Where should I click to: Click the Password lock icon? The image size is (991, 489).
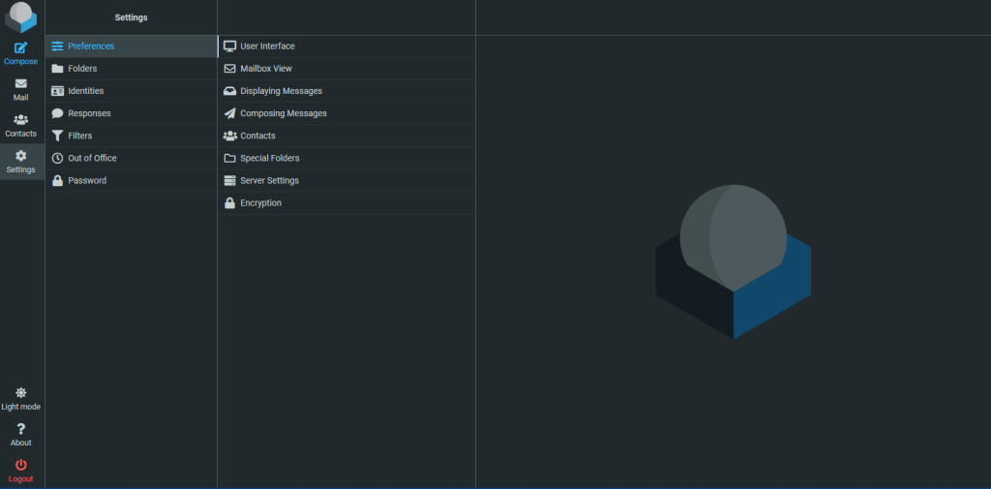(58, 181)
